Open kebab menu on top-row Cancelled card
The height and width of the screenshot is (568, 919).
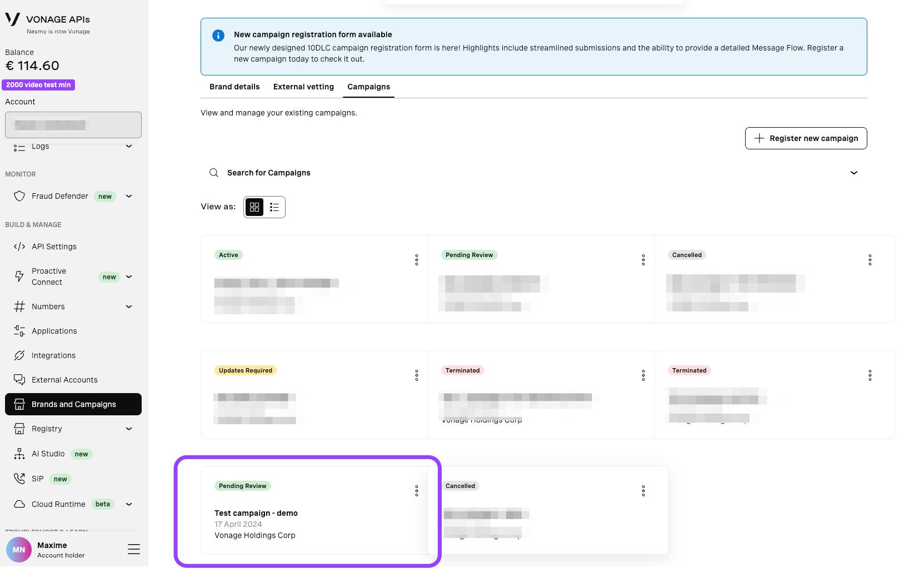point(870,260)
